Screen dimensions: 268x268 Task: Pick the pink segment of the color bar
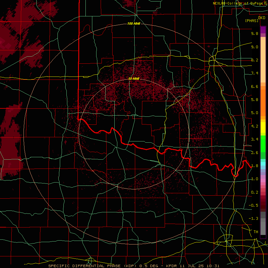[263, 180]
